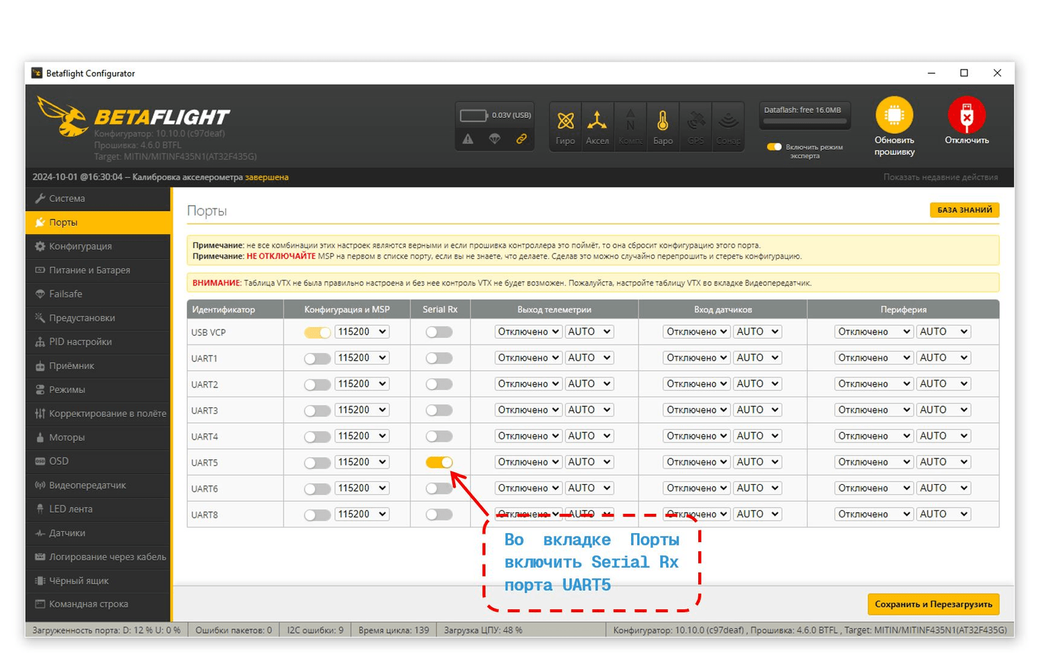Screen dimensions: 1064x662
Task: Click the GPS sensor icon
Action: click(695, 121)
